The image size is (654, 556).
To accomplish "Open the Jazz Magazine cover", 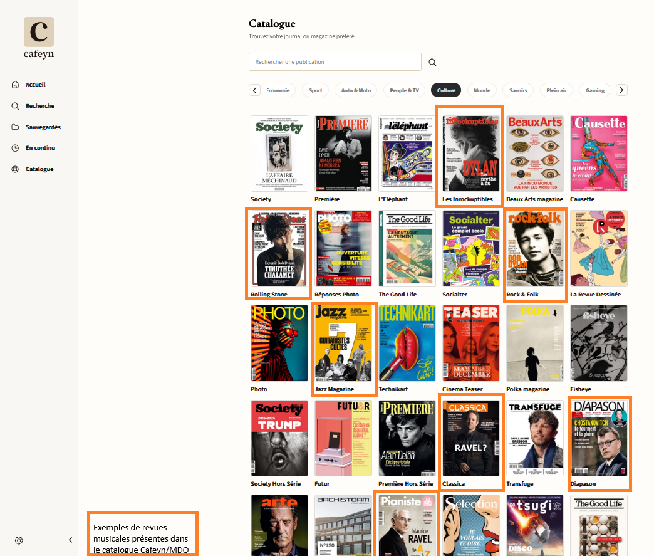I will click(x=343, y=343).
